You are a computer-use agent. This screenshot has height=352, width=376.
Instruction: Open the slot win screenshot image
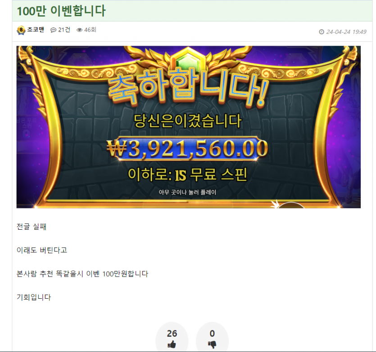point(189,127)
